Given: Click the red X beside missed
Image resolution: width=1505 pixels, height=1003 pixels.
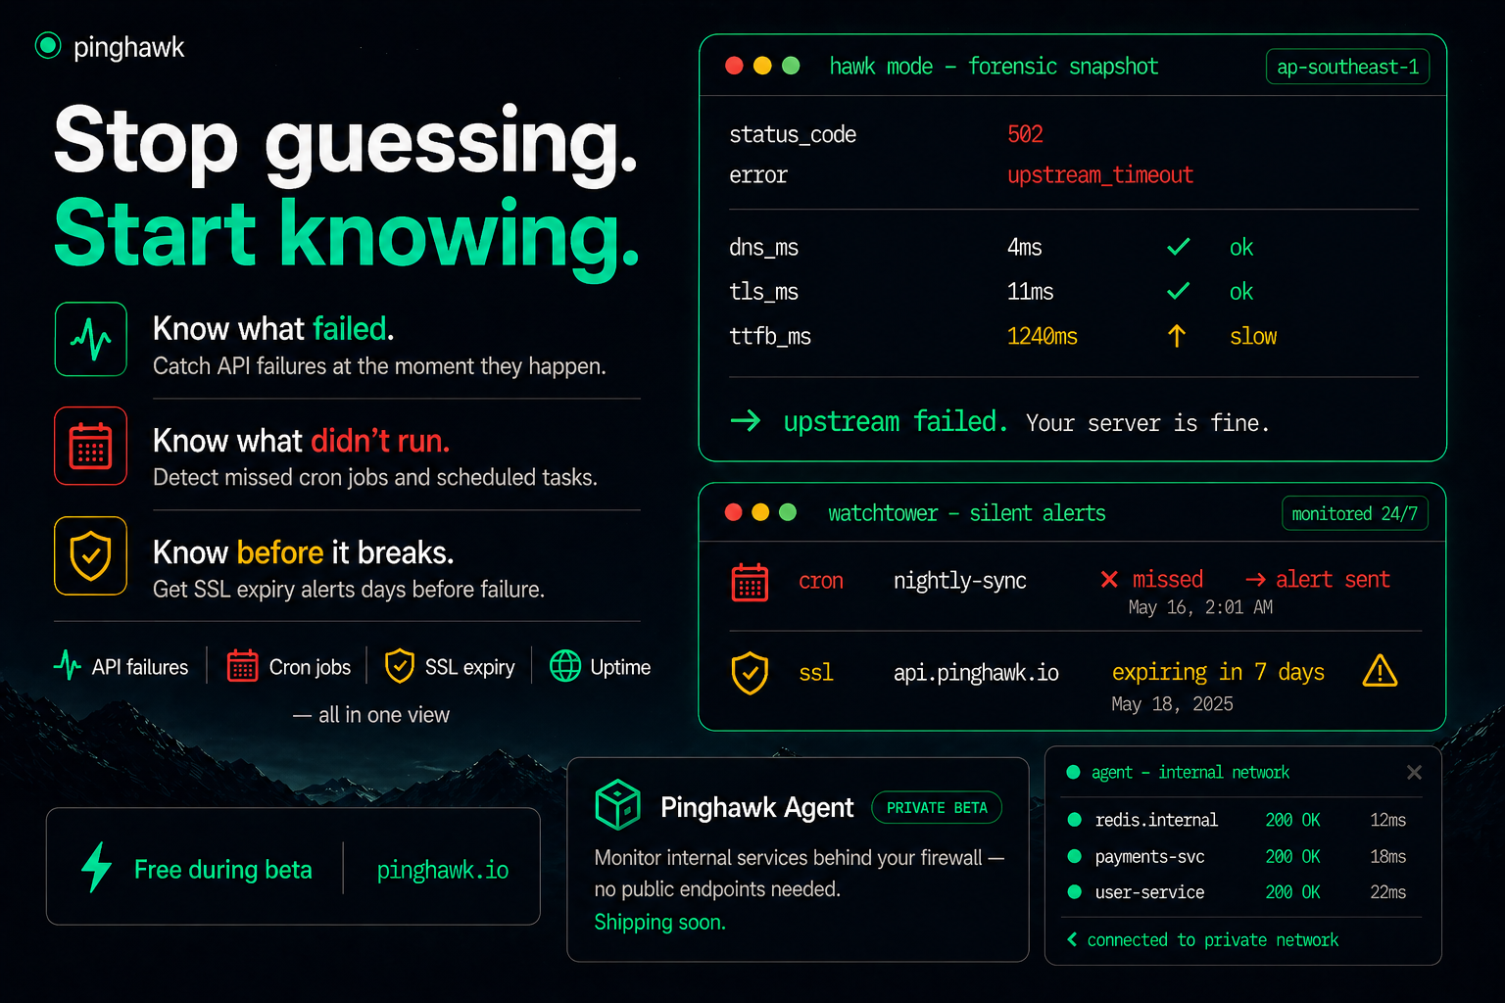Looking at the screenshot, I should tap(1109, 580).
